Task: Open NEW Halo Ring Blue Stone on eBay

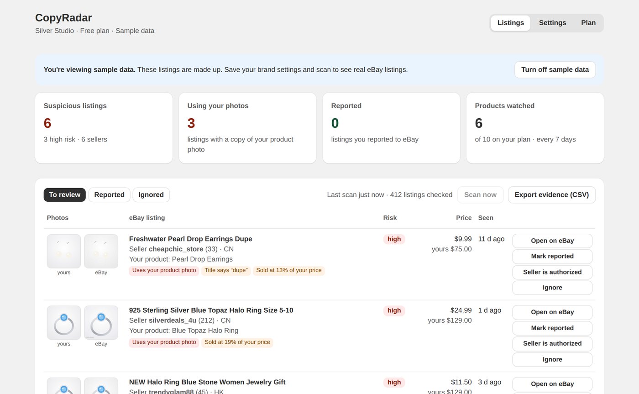Action: (x=552, y=384)
